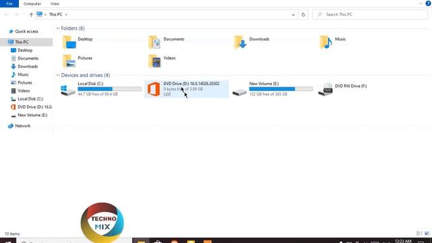Click the Pictures icon in sidebar
The width and height of the screenshot is (432, 243).
[13, 82]
